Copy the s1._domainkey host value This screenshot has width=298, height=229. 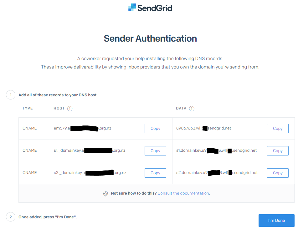click(x=155, y=151)
